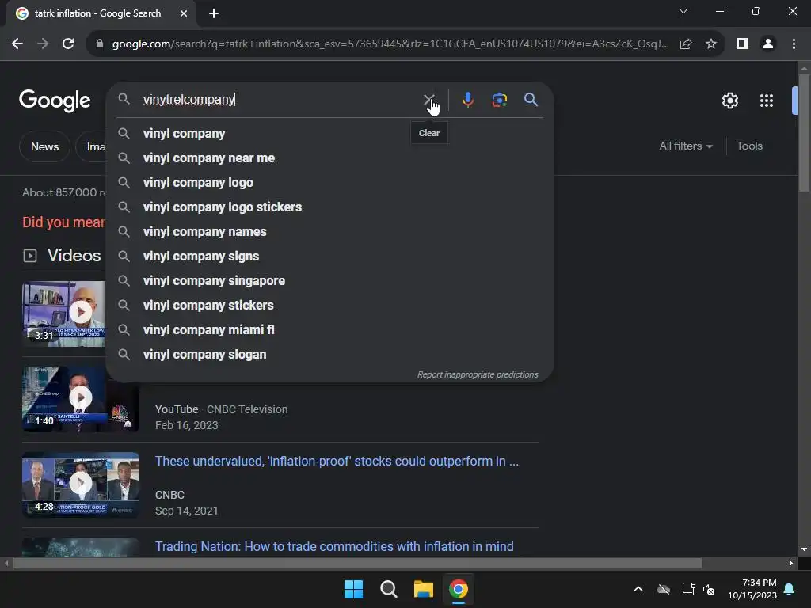Screen dimensions: 811x608
Task: Open File Explorer from taskbar
Action: (424, 589)
